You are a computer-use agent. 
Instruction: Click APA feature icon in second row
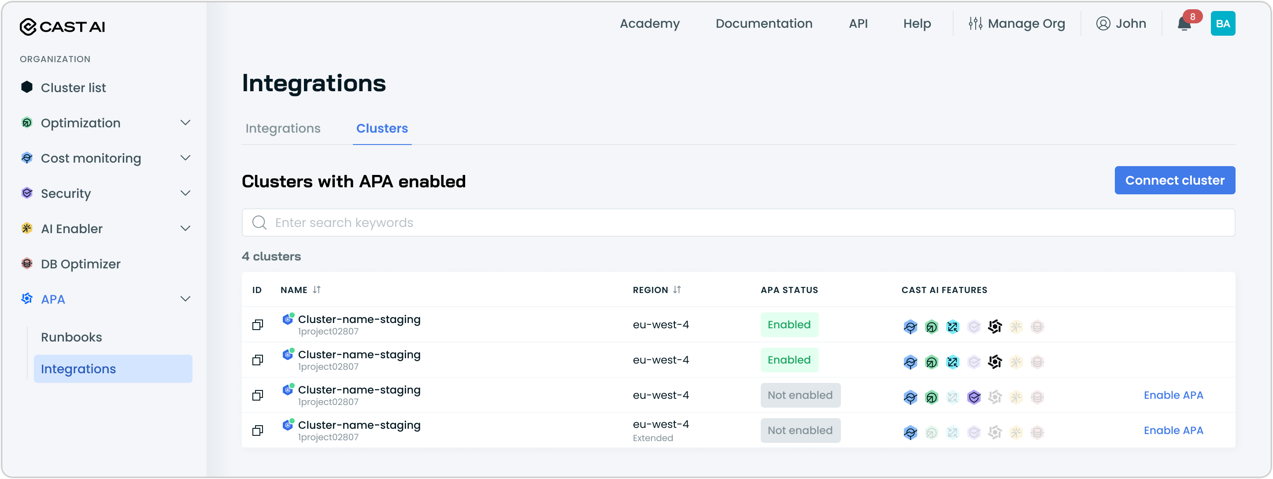(994, 362)
